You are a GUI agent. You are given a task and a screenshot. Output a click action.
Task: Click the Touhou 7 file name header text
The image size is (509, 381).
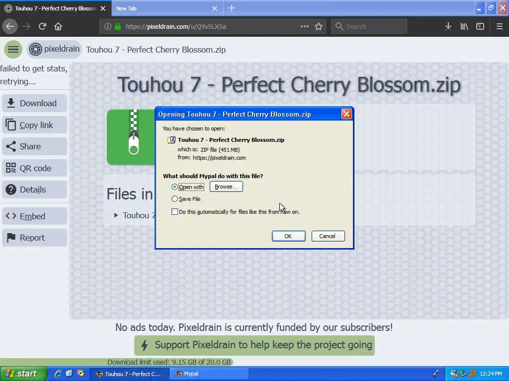pos(156,50)
